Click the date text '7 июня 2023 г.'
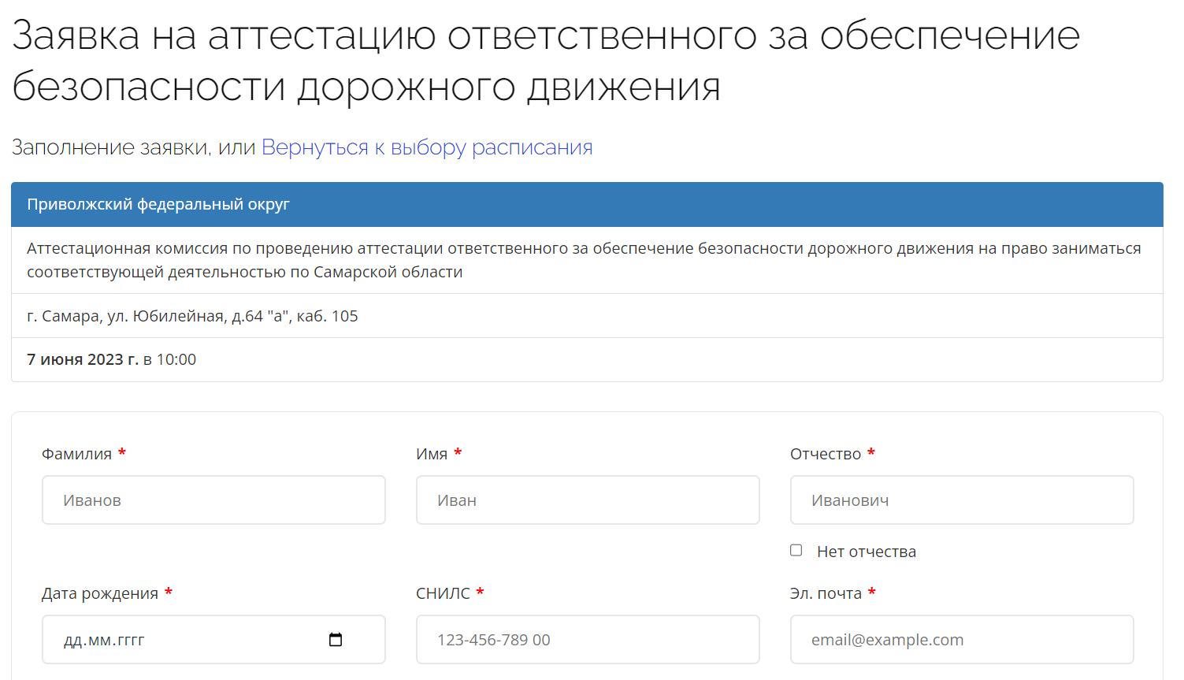This screenshot has height=680, width=1184. 83,359
